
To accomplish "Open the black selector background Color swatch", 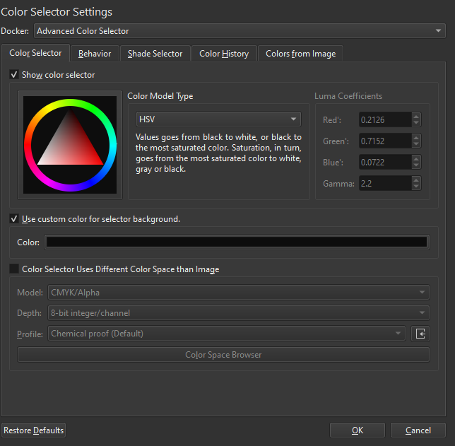I will point(237,242).
